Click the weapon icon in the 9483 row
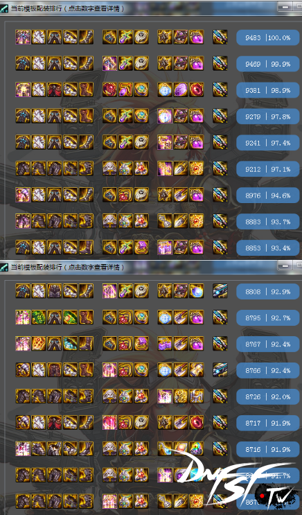Viewport: 302px width, 515px height. 220,37
